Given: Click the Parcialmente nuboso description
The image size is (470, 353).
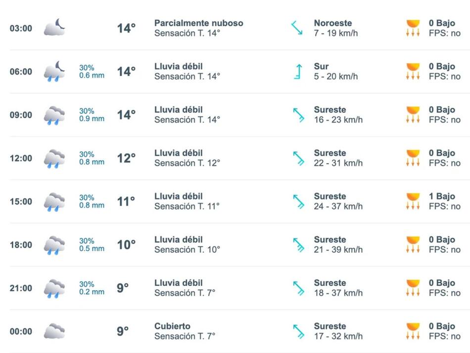Looking at the screenshot, I should pos(198,23).
